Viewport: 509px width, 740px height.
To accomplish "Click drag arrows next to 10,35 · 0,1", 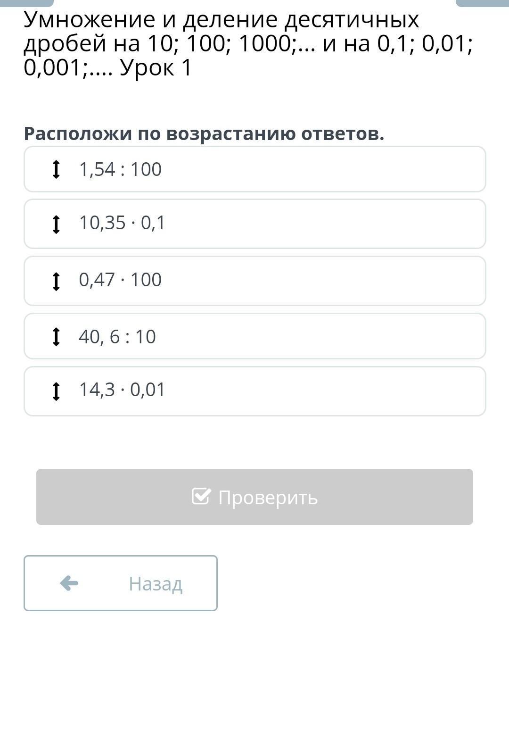I will coord(56,224).
